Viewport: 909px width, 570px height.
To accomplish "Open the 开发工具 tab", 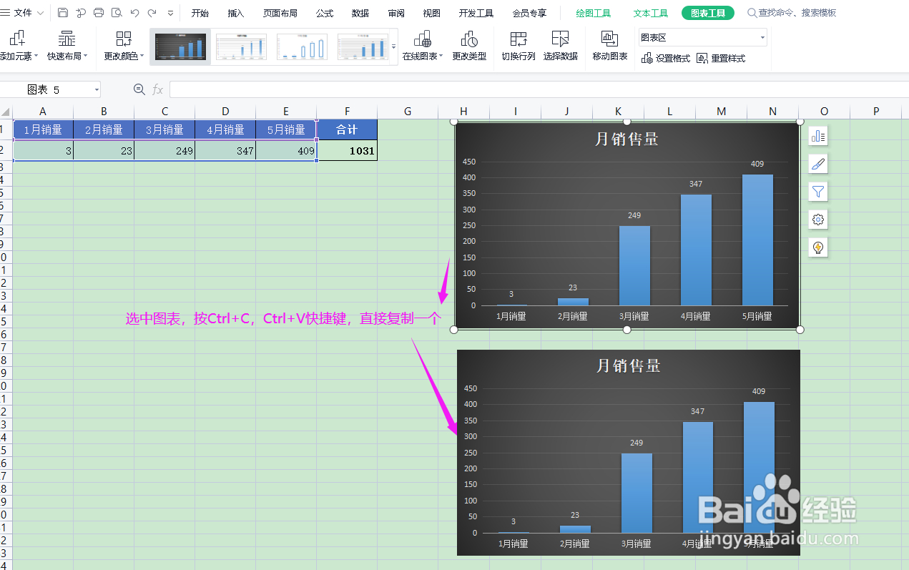I will click(476, 13).
